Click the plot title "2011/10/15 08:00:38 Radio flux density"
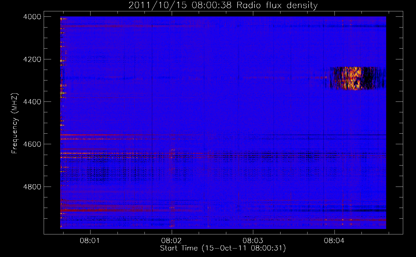Image resolution: width=416 pixels, height=257 pixels. (x=223, y=5)
